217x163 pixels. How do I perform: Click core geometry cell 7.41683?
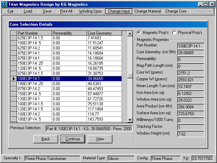tap(104, 38)
